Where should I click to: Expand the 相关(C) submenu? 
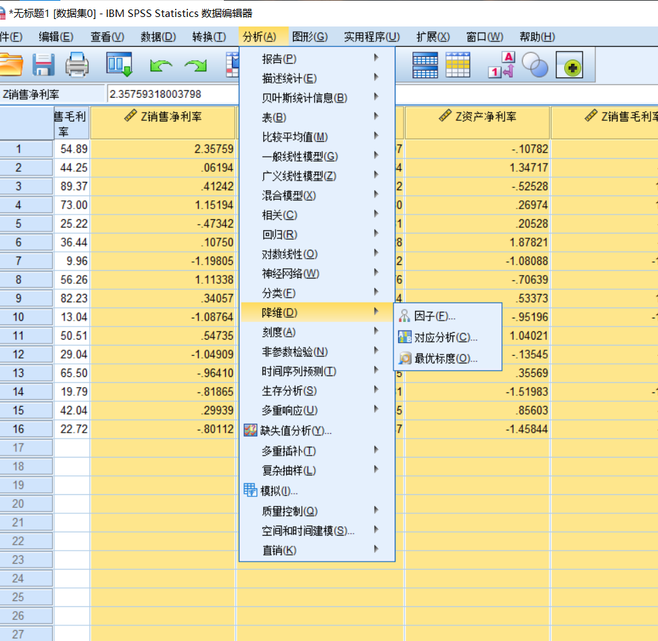pos(317,215)
